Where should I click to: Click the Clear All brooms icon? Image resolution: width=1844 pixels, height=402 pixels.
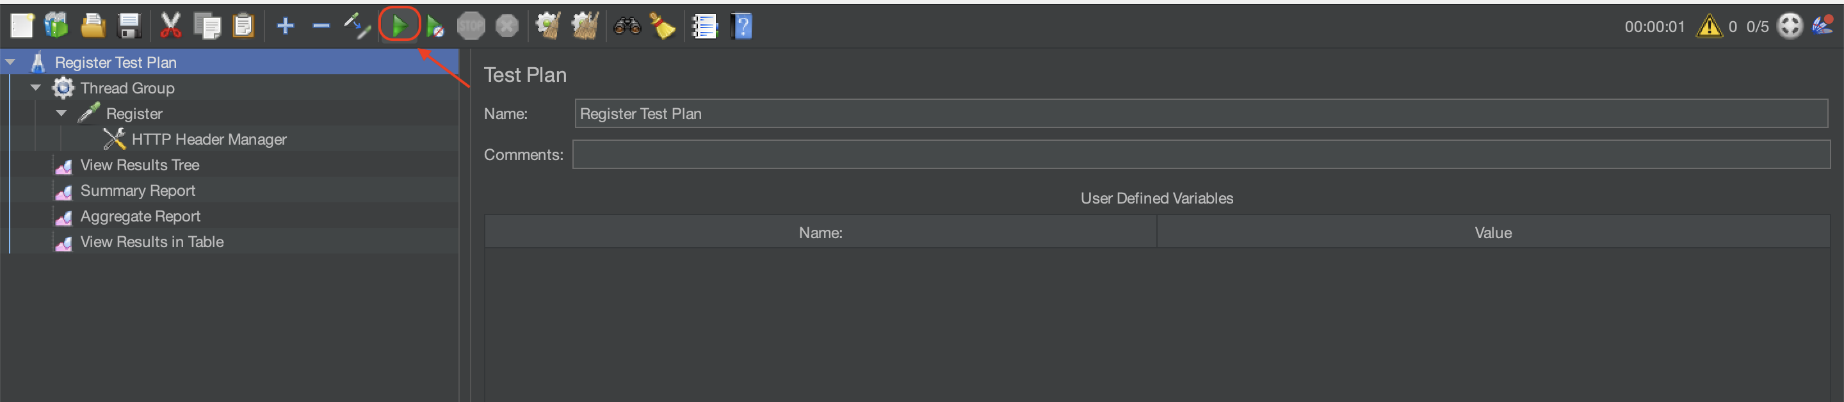(x=585, y=26)
